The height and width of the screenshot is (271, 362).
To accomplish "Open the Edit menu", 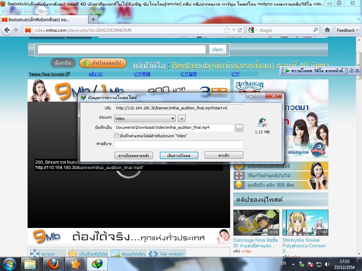I will 16,11.
